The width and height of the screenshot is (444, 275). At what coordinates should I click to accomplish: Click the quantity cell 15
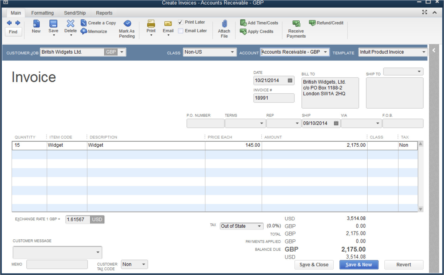29,145
